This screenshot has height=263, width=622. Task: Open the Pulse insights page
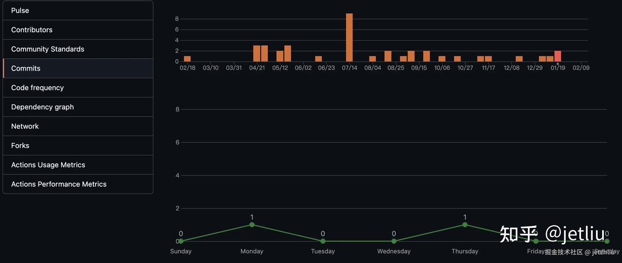tap(78, 10)
